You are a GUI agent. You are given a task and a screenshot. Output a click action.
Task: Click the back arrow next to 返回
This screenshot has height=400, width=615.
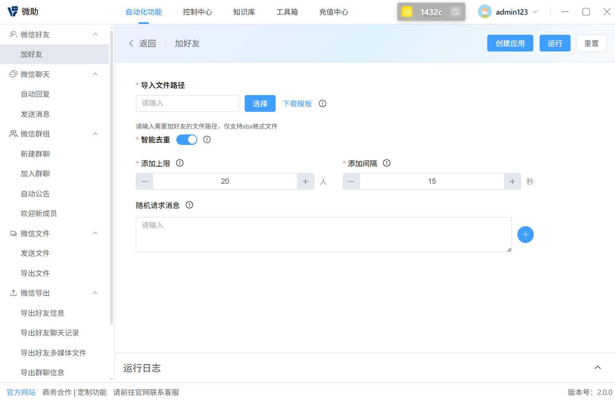coord(131,43)
